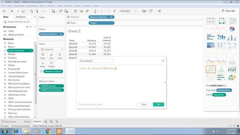Expand the calculation editor functions panel arrow
This screenshot has height=135, width=240.
click(x=165, y=82)
